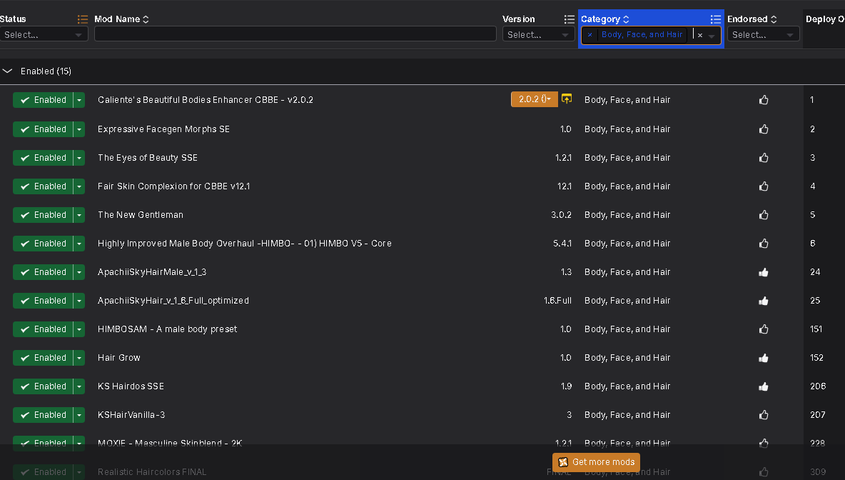Open Version column filter list icon
845x480 pixels.
point(569,19)
